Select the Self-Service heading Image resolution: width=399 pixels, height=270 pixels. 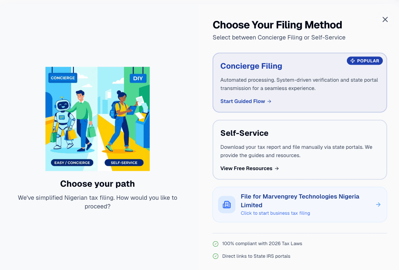[244, 133]
